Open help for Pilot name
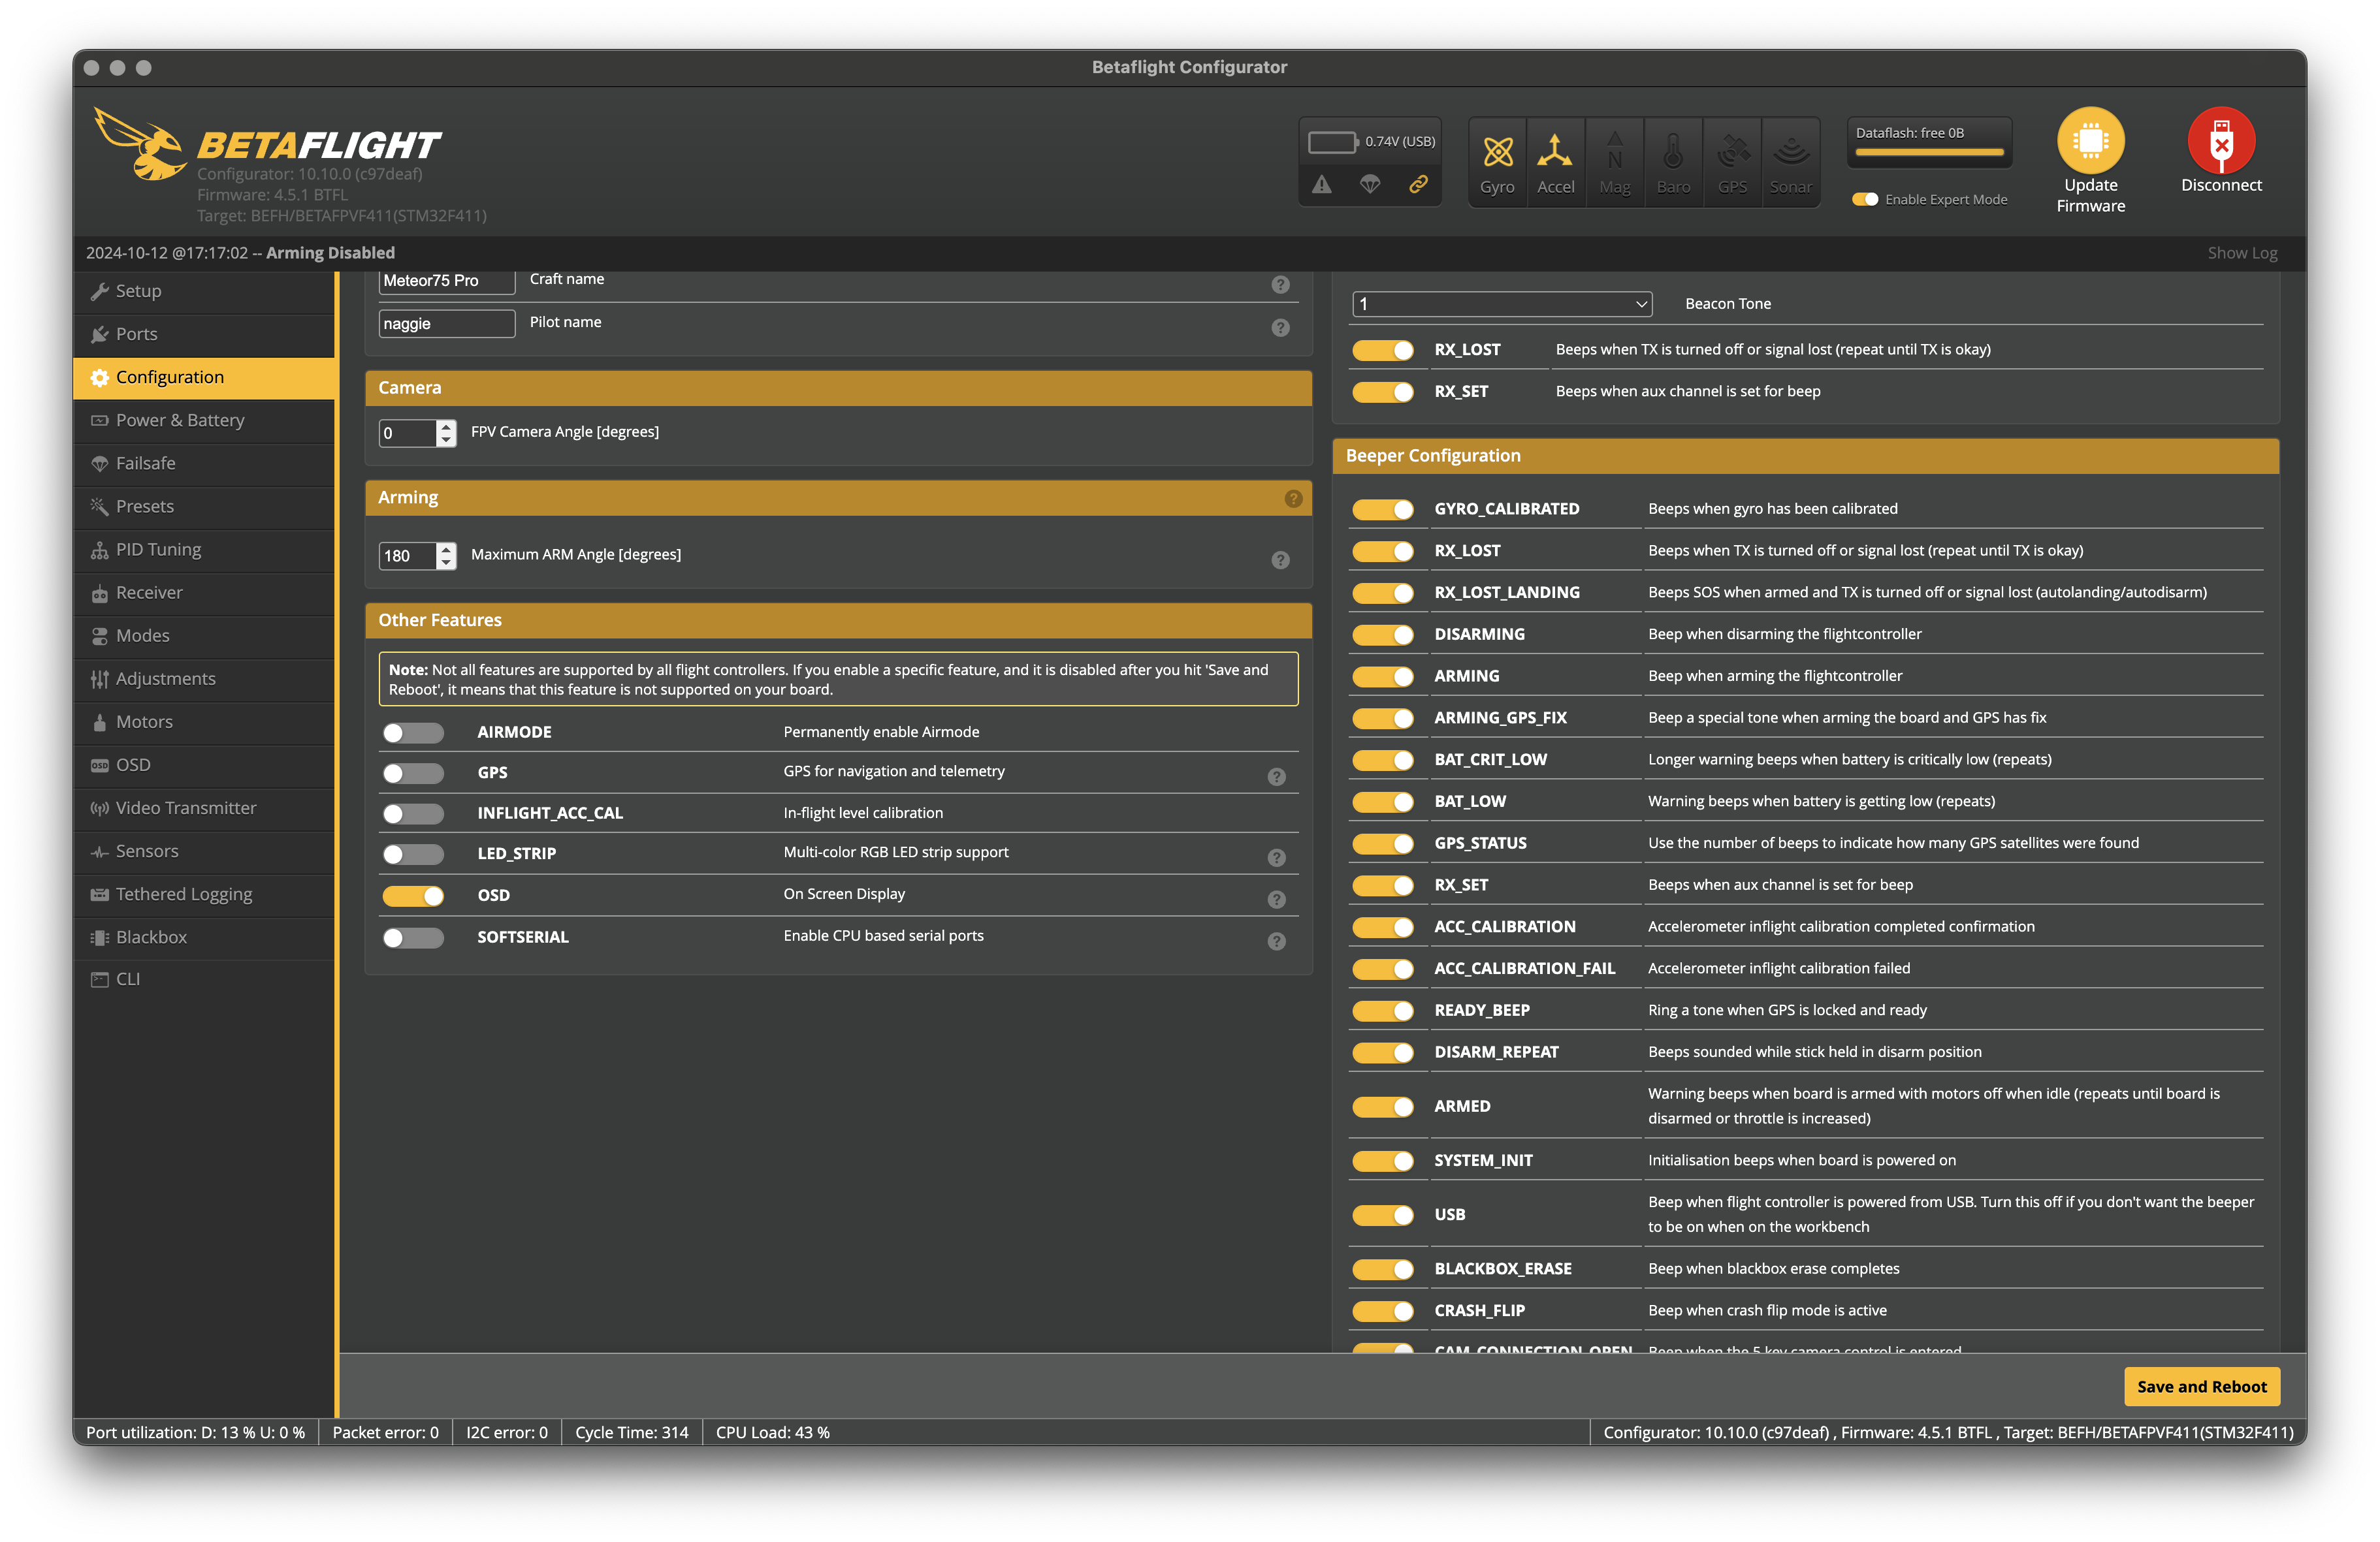 [x=1280, y=328]
